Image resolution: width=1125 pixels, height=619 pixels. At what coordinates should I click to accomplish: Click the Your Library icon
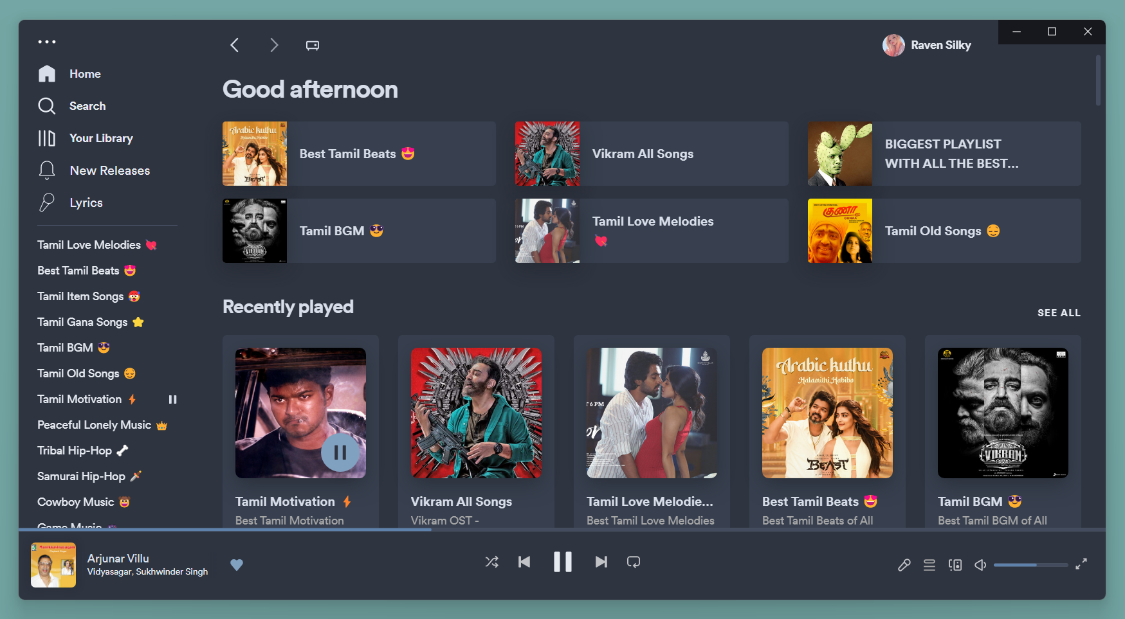click(x=47, y=138)
